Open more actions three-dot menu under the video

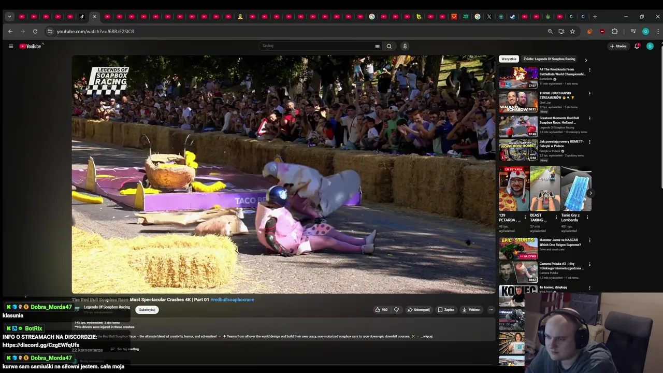(491, 310)
